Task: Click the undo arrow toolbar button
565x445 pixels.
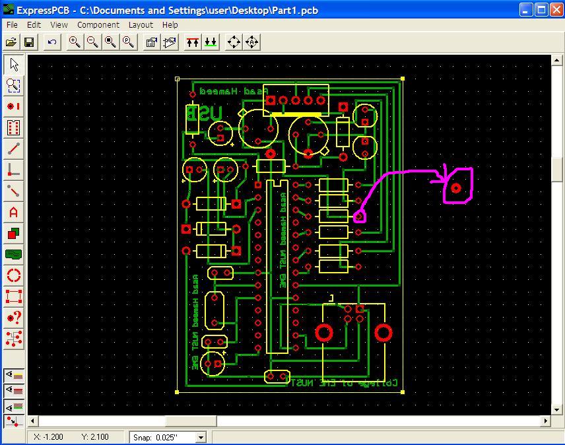Action: click(52, 42)
